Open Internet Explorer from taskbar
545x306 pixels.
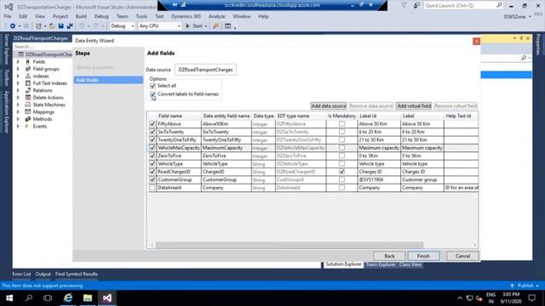click(x=68, y=298)
